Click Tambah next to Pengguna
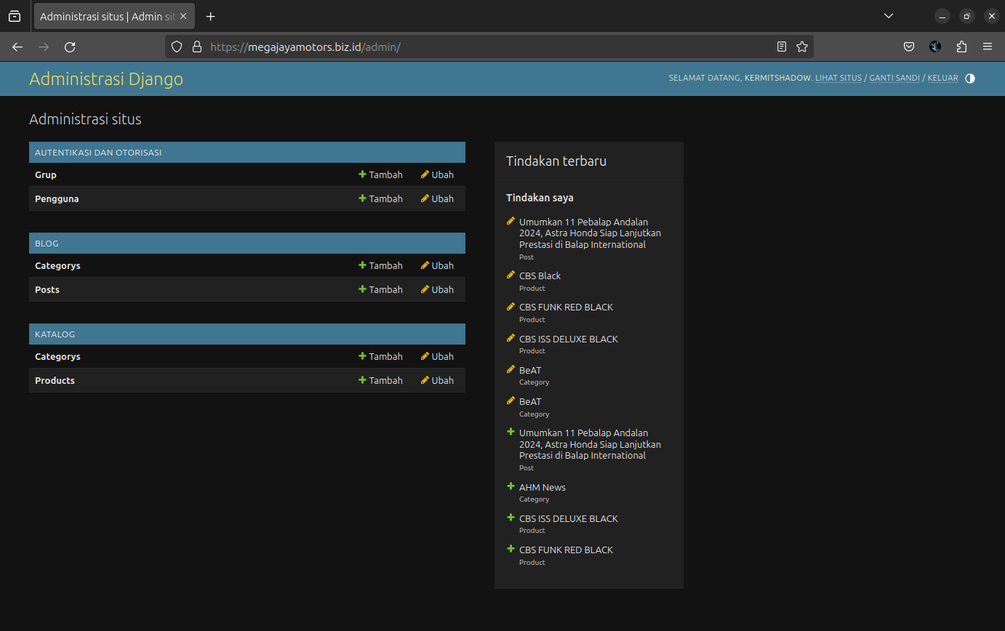The width and height of the screenshot is (1005, 631). pyautogui.click(x=380, y=198)
